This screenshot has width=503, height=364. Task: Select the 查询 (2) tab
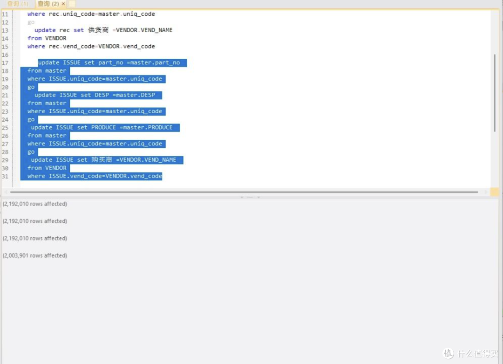[48, 4]
